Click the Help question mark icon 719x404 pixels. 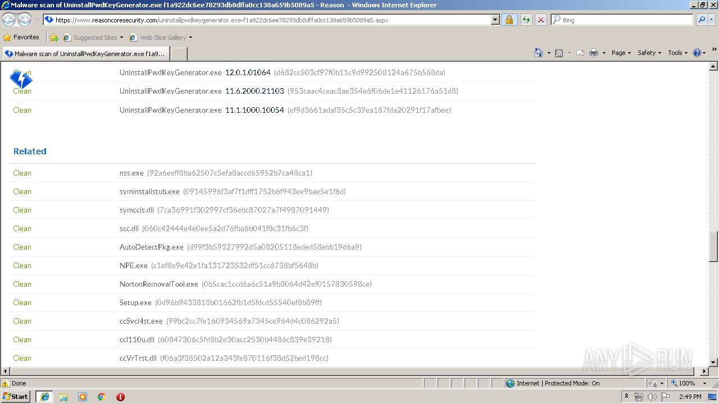697,53
